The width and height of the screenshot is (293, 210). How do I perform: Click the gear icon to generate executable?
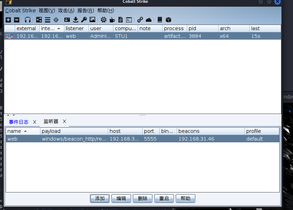pos(104,20)
